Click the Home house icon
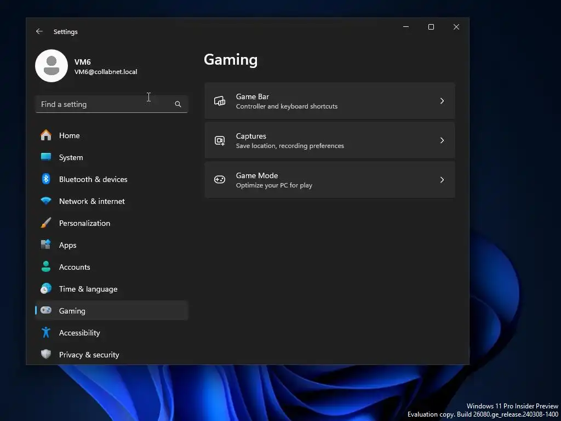Screen dimensions: 561x421 46,135
